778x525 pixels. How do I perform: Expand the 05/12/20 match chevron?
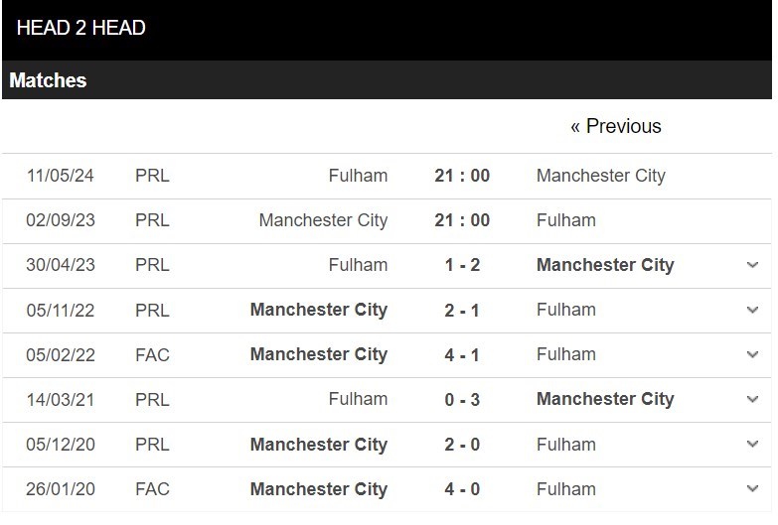(x=752, y=444)
